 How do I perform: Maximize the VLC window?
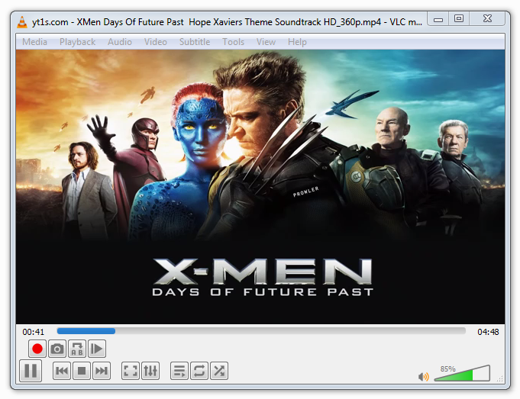click(459, 19)
